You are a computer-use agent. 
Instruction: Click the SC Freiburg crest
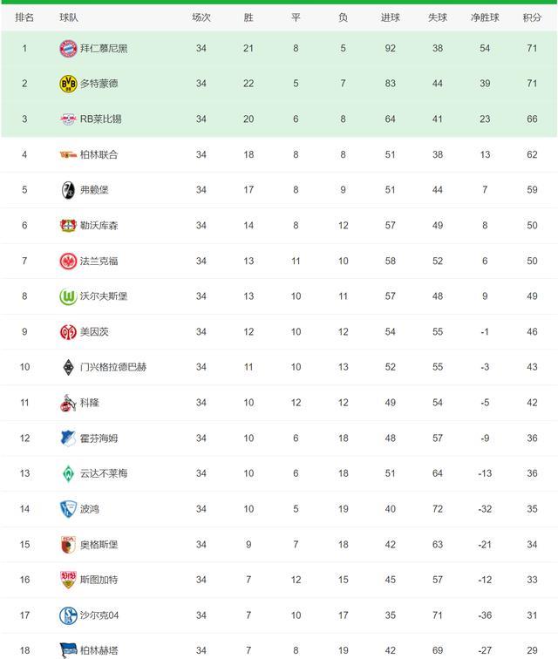(x=68, y=190)
